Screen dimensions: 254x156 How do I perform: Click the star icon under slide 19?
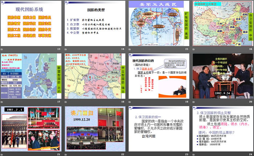coord(130,102)
